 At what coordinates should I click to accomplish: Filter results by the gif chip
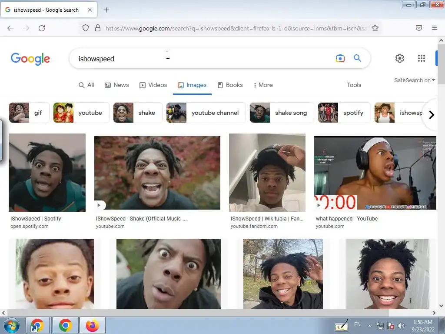tap(29, 113)
